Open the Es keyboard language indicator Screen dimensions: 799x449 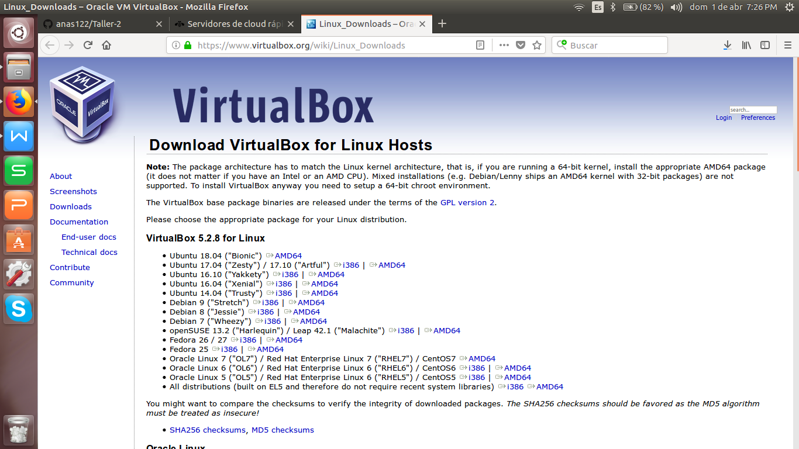[597, 7]
